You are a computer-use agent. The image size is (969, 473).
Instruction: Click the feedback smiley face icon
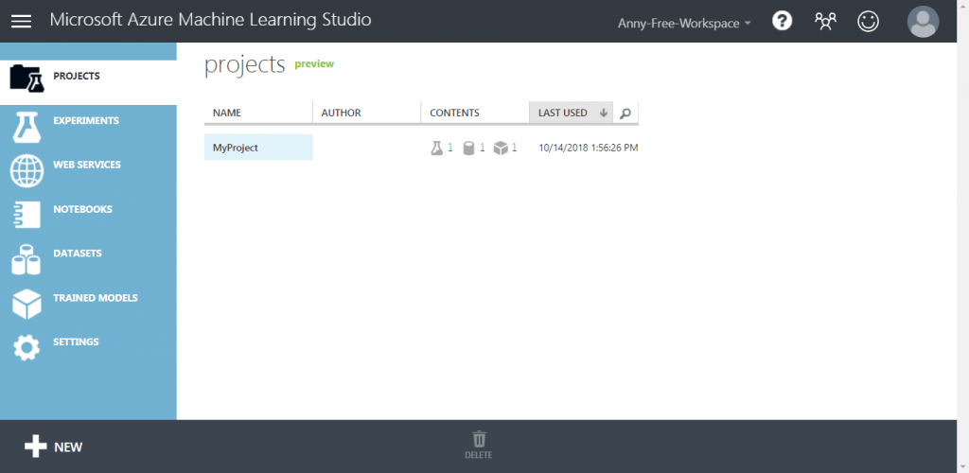(x=869, y=22)
